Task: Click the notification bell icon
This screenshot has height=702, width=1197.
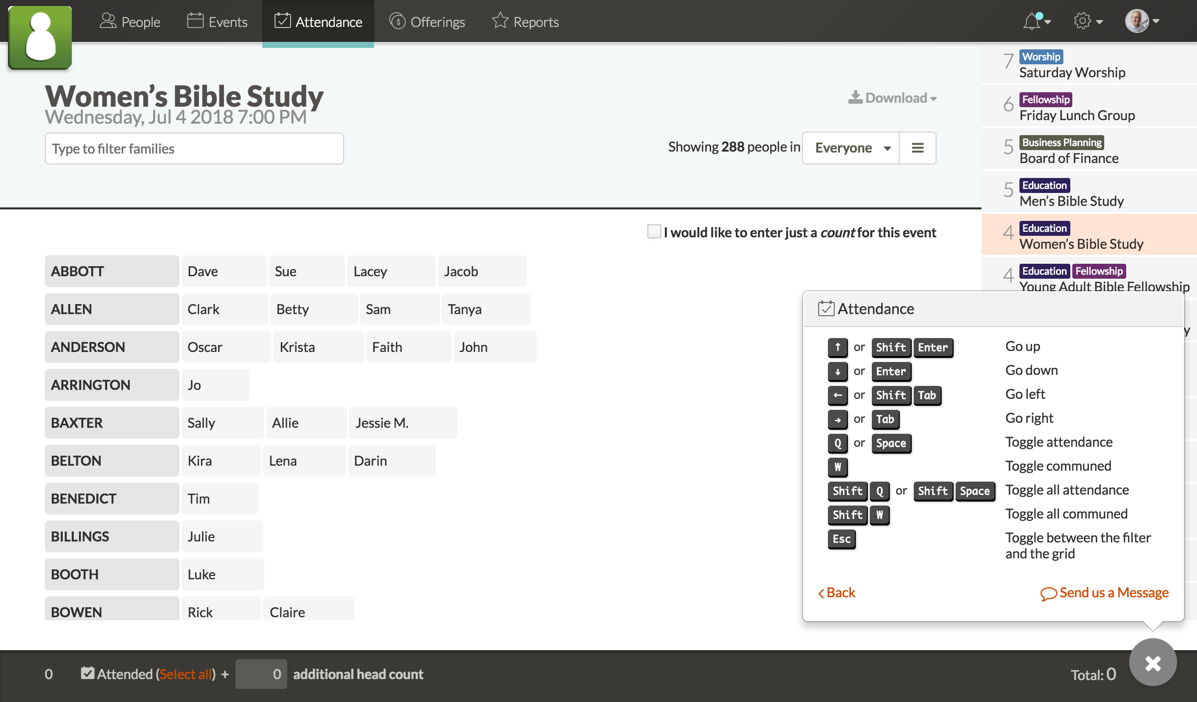Action: pyautogui.click(x=1031, y=21)
